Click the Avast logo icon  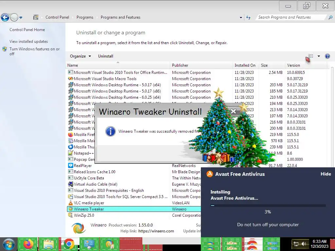[x=210, y=174]
